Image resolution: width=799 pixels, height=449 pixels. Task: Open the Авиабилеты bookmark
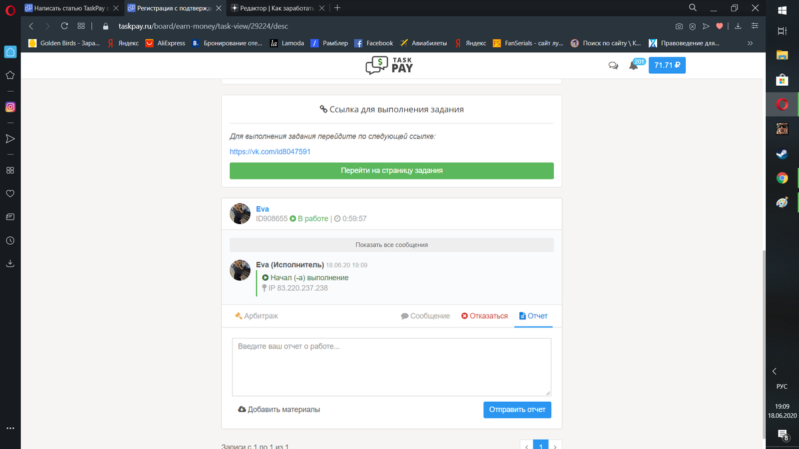click(x=423, y=43)
